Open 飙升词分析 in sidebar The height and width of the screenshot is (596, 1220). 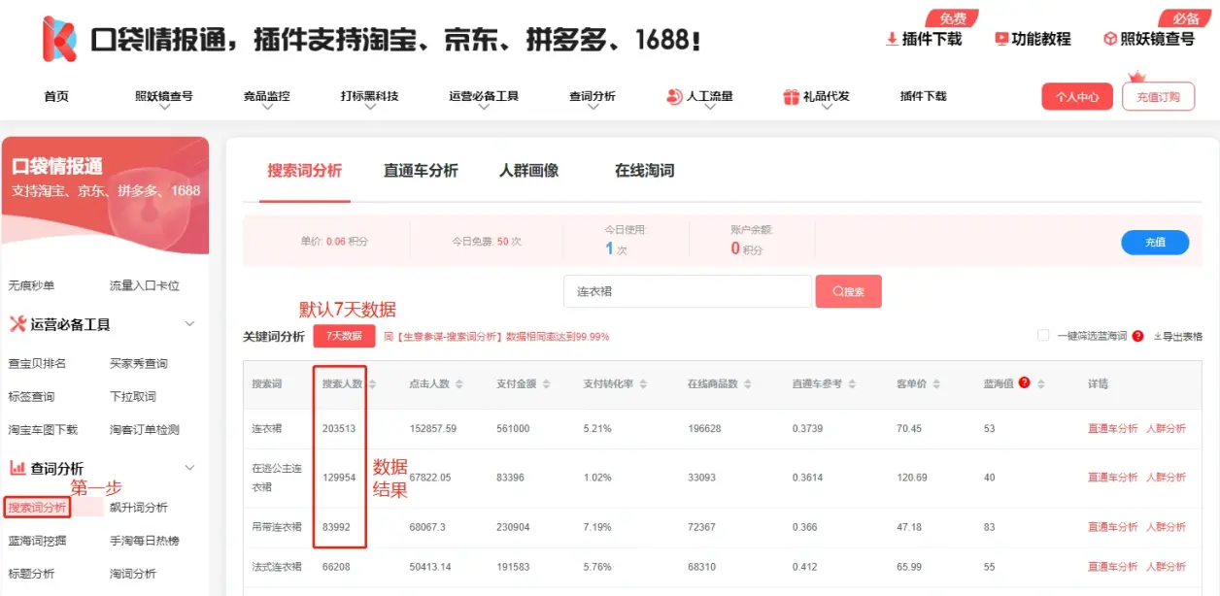tap(139, 507)
